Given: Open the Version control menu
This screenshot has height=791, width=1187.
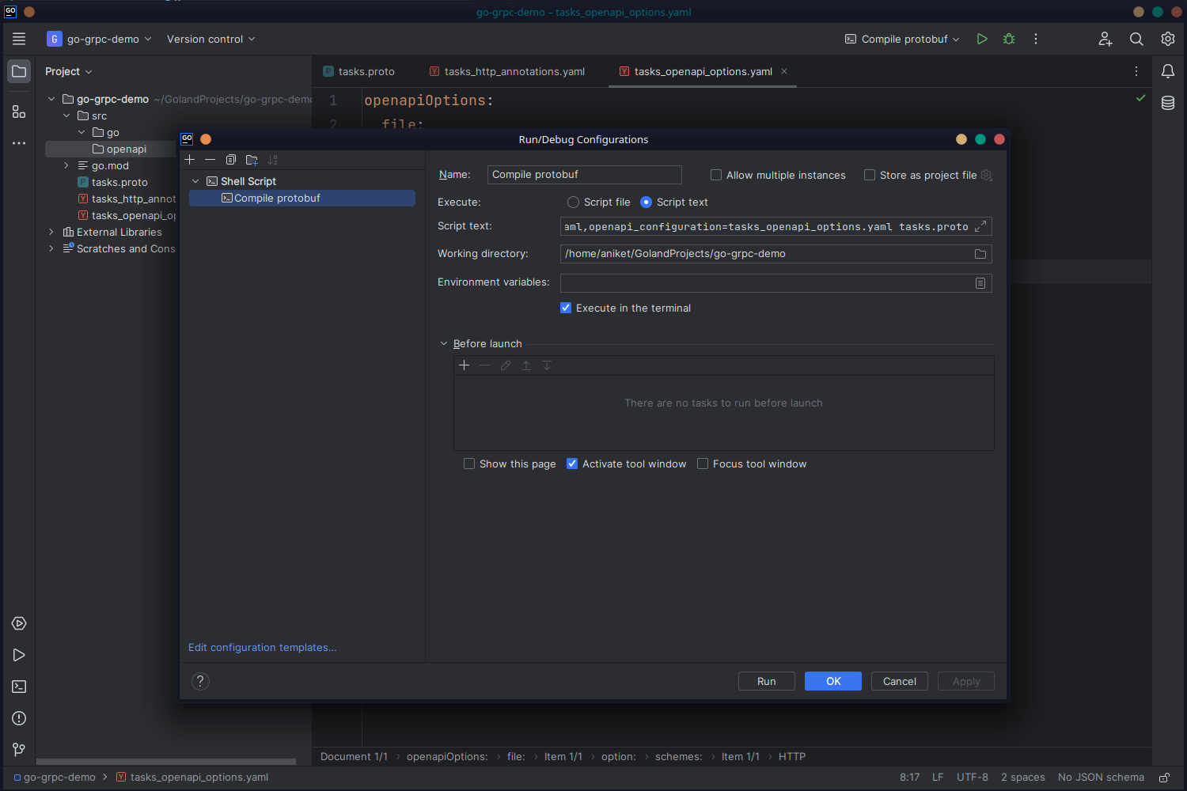Looking at the screenshot, I should [x=210, y=38].
